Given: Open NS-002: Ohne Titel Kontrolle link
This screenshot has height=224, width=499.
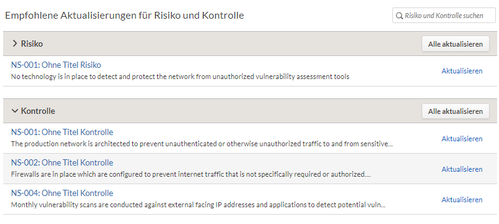Looking at the screenshot, I should tap(62, 162).
